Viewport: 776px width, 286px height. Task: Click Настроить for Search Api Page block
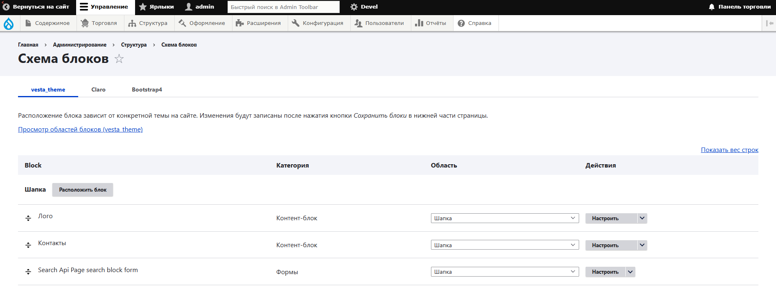(605, 272)
